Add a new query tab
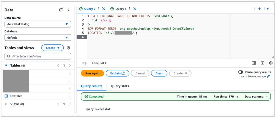 pos(259,9)
